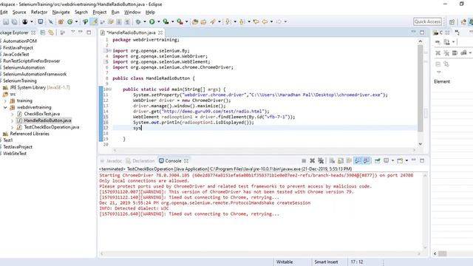The width and height of the screenshot is (473, 266).
Task: Open the Window menu
Action: click(132, 12)
